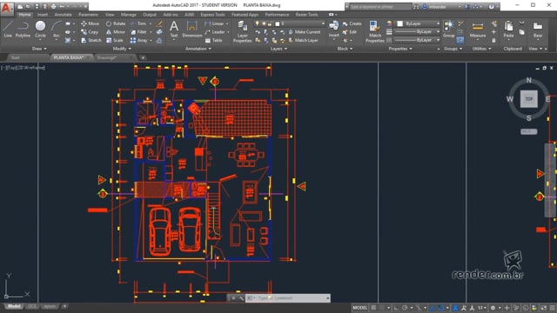Choose the Leader annotation button

click(215, 32)
